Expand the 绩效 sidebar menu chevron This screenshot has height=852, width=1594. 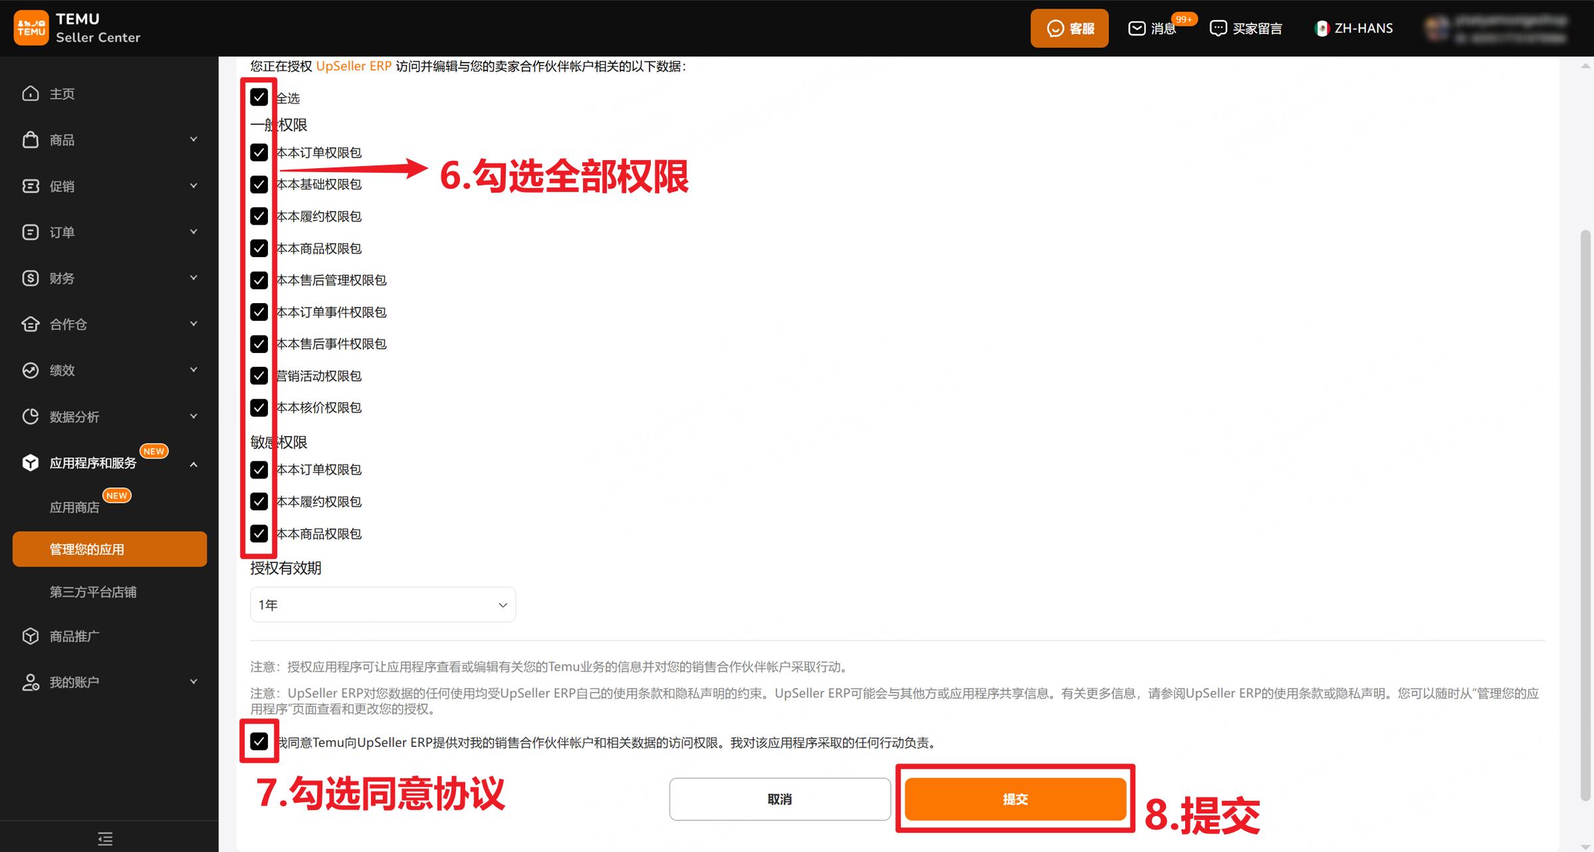click(193, 370)
